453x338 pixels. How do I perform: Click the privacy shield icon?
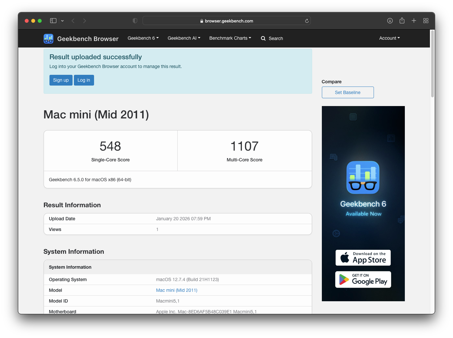pyautogui.click(x=135, y=21)
